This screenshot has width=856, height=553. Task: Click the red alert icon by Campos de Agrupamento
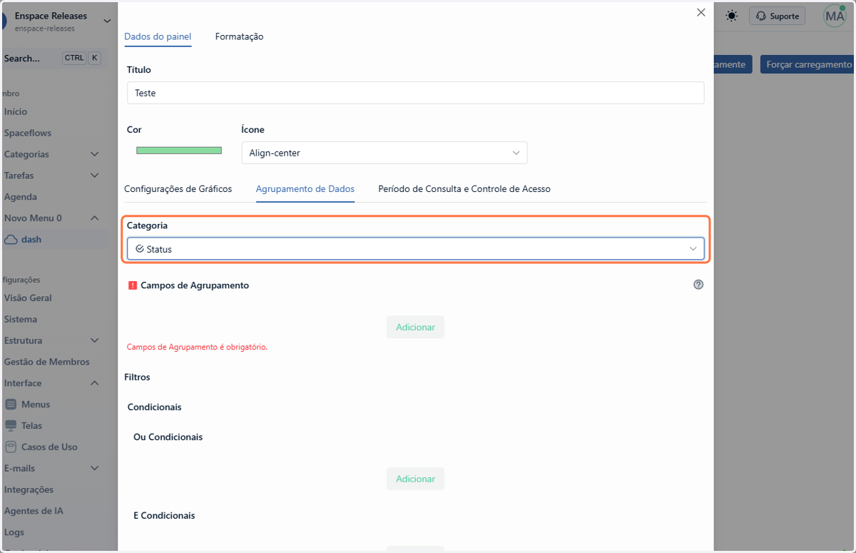point(132,285)
